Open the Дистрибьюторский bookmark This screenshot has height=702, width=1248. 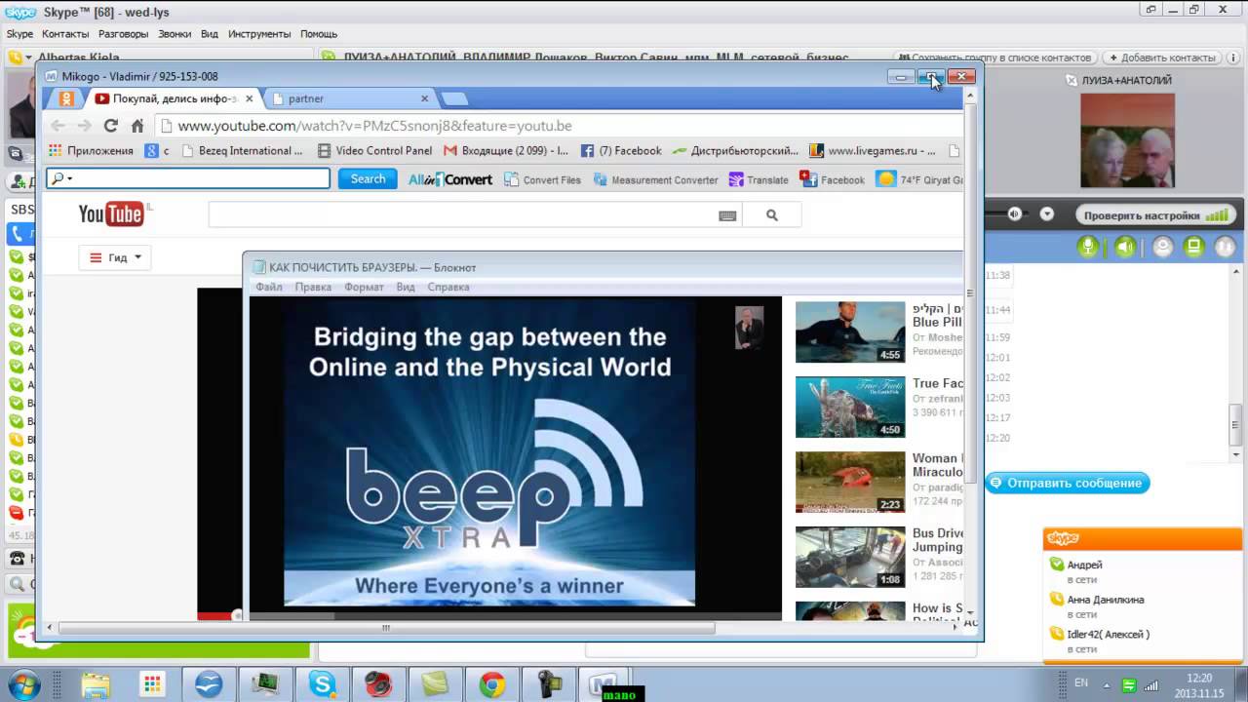(x=736, y=151)
